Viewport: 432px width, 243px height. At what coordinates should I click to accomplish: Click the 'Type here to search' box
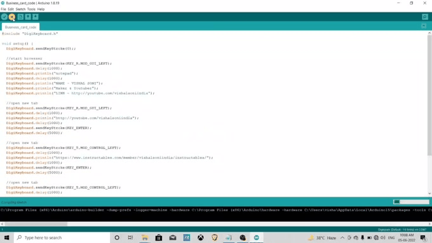pyautogui.click(x=62, y=237)
